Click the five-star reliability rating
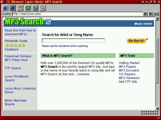161x120 pixels. point(15,45)
